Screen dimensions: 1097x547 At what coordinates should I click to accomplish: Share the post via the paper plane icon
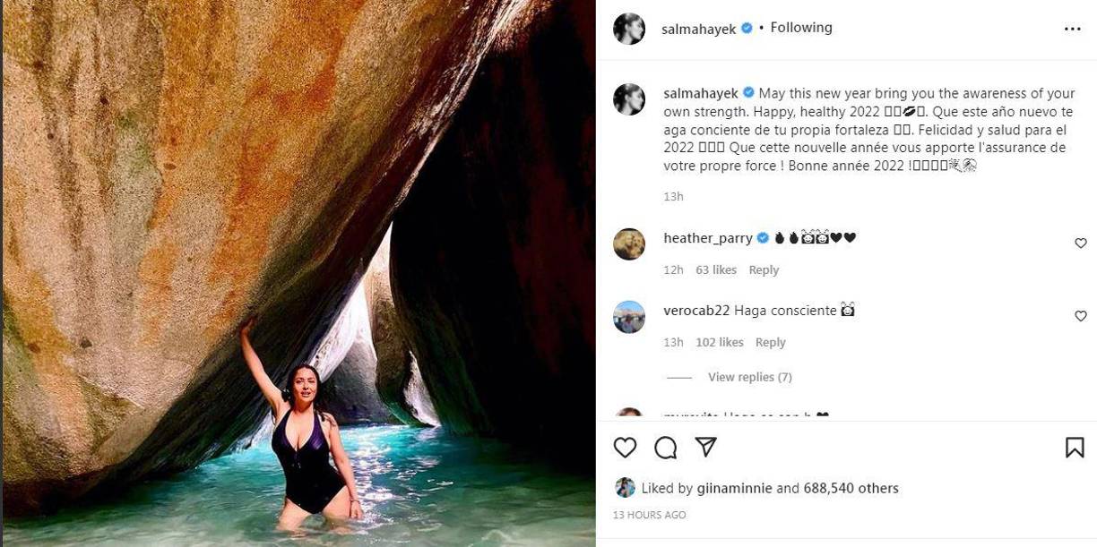click(705, 447)
